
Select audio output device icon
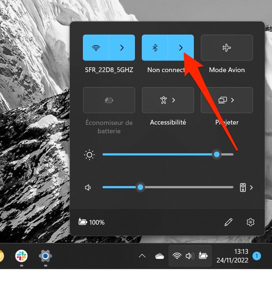(243, 188)
